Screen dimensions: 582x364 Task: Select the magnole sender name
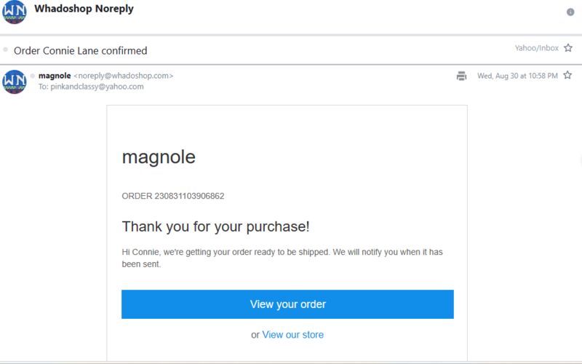[55, 76]
